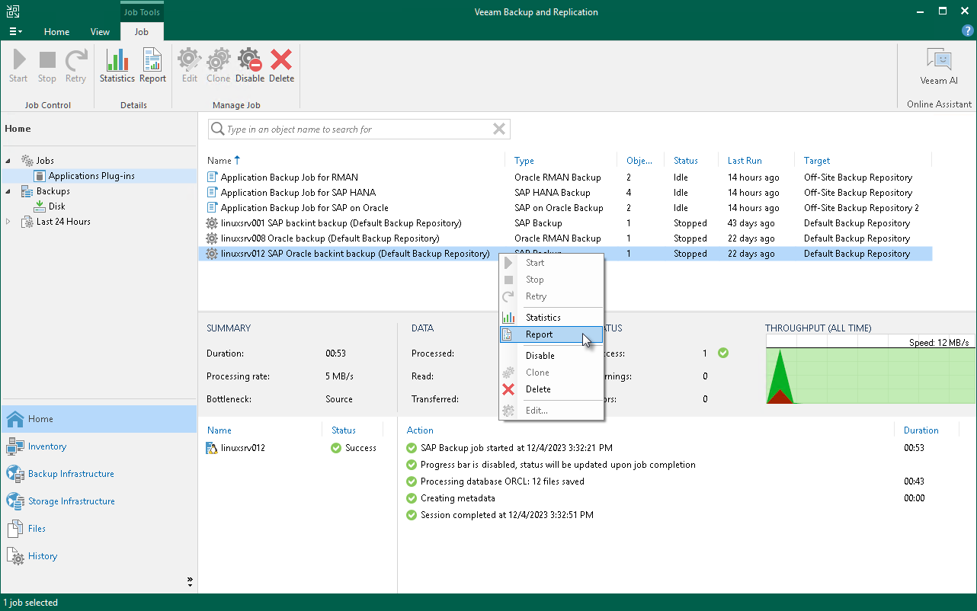Click the 'SAP HANA Backup' type cell
977x611 pixels.
pos(553,193)
